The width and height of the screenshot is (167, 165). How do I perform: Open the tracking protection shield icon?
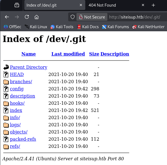pyautogui.click(x=73, y=17)
